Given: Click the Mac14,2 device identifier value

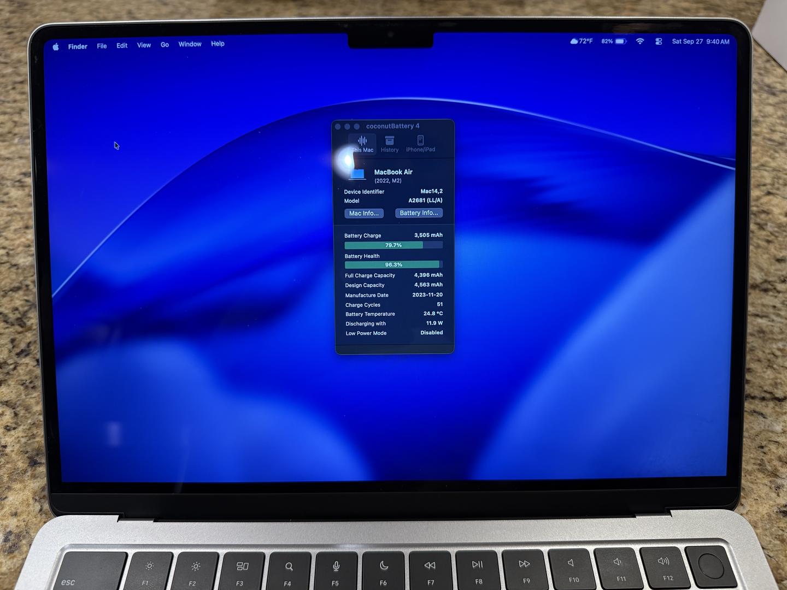Looking at the screenshot, I should click(431, 191).
